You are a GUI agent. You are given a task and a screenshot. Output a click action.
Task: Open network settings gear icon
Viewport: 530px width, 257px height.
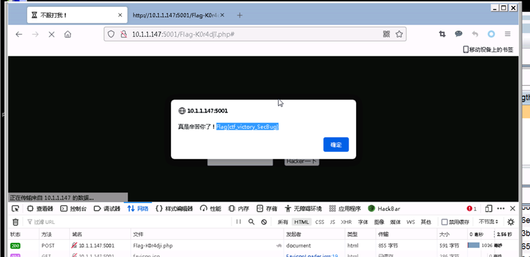[511, 222]
